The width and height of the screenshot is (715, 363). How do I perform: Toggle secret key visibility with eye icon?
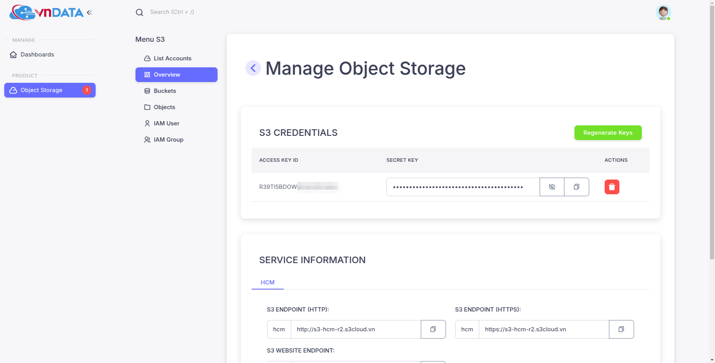click(552, 187)
